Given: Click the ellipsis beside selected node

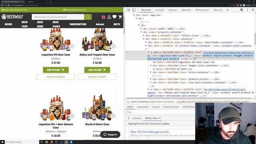Looking at the screenshot, I should tap(127, 52).
